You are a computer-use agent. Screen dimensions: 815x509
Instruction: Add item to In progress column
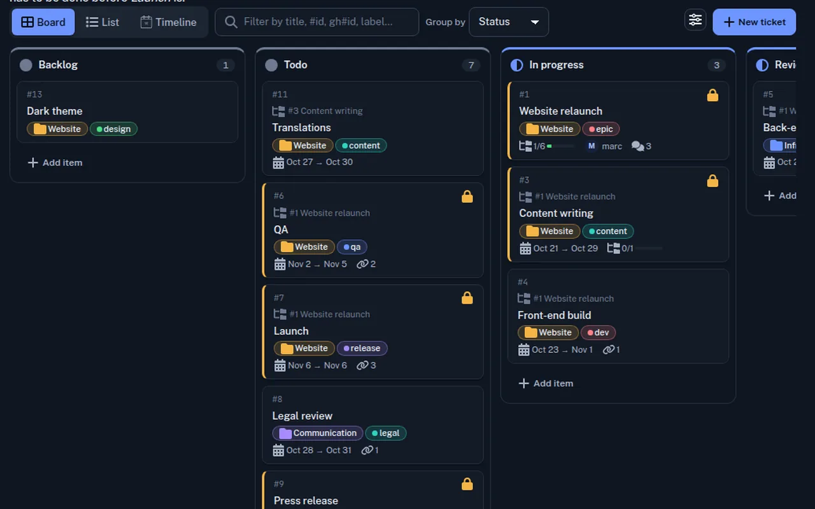click(x=546, y=383)
